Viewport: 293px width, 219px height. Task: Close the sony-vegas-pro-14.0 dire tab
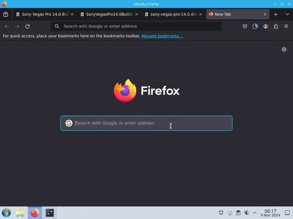[201, 14]
